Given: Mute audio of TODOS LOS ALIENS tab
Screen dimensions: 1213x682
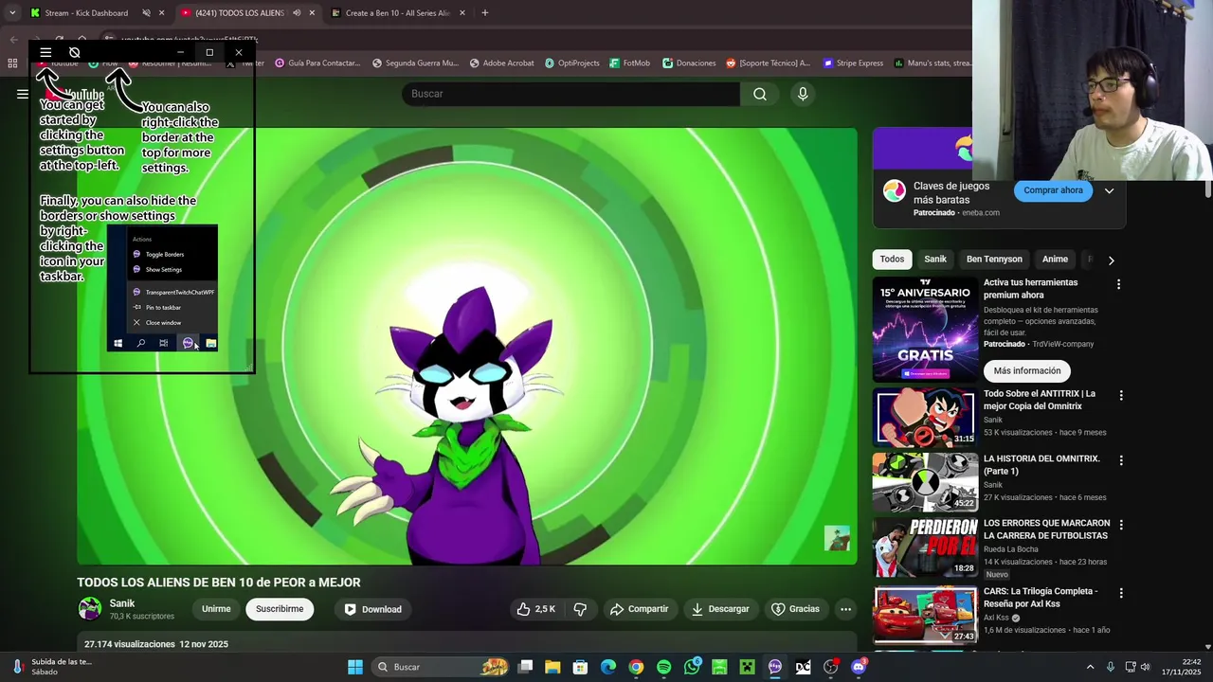Looking at the screenshot, I should pos(297,13).
